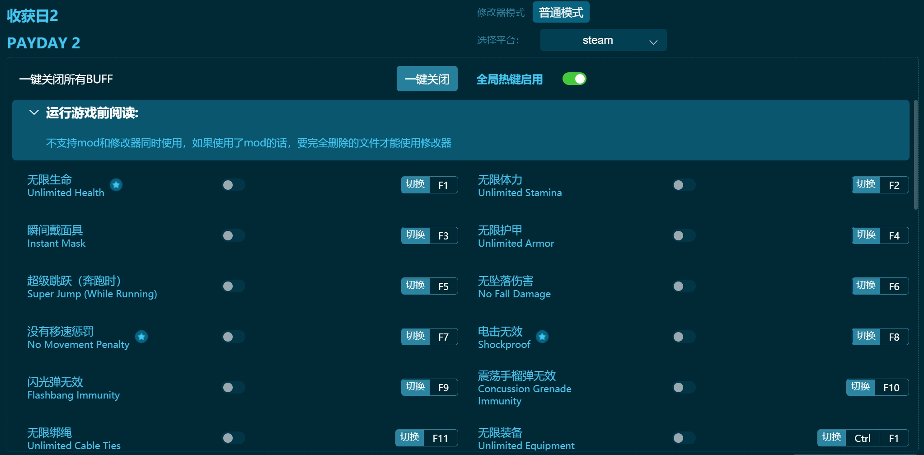Screen dimensions: 924x455
Task: Click the 全局热键启用 label
Action: [509, 80]
